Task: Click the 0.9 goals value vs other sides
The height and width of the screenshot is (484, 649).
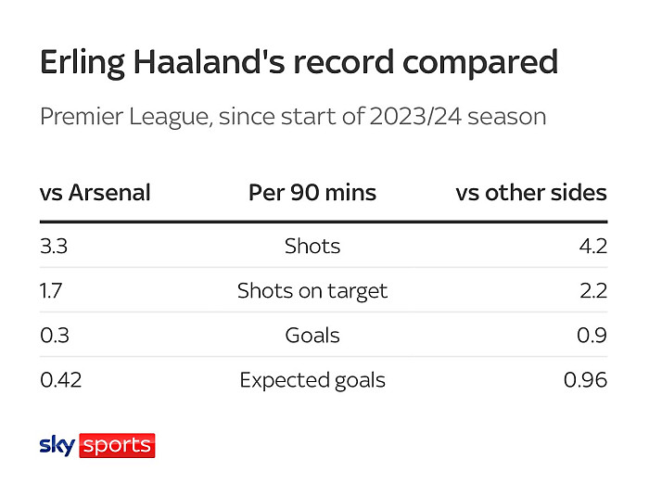Action: pos(591,336)
